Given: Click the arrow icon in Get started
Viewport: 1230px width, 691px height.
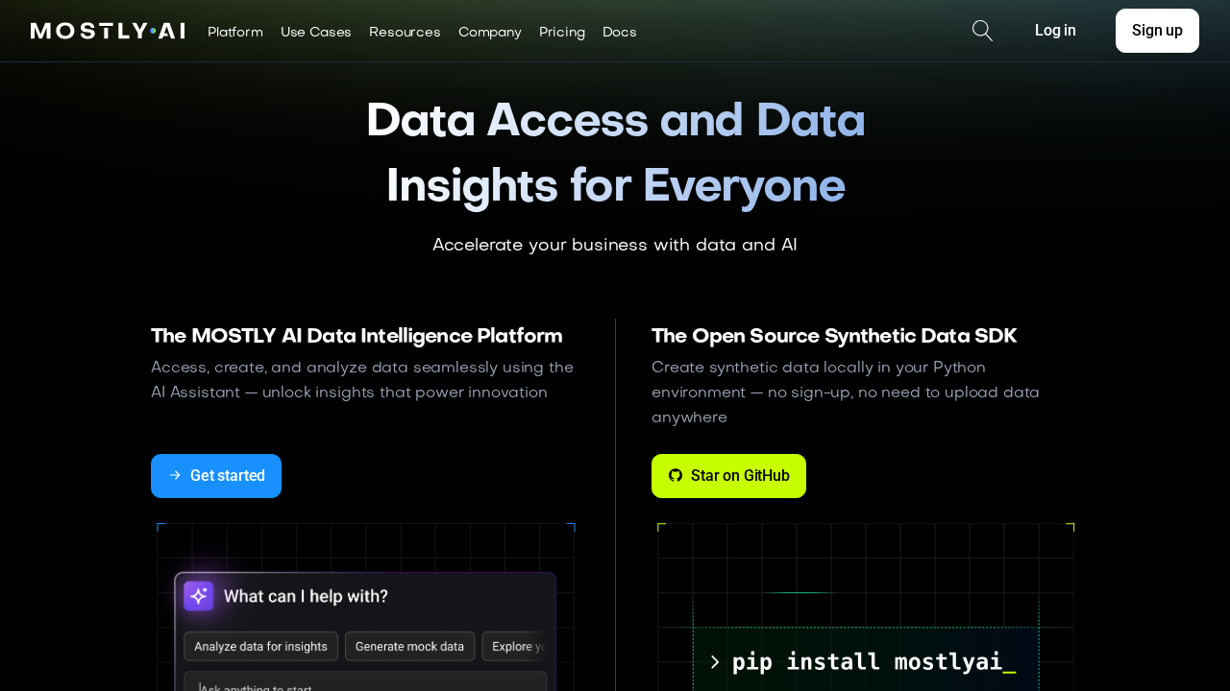Looking at the screenshot, I should click(x=175, y=476).
